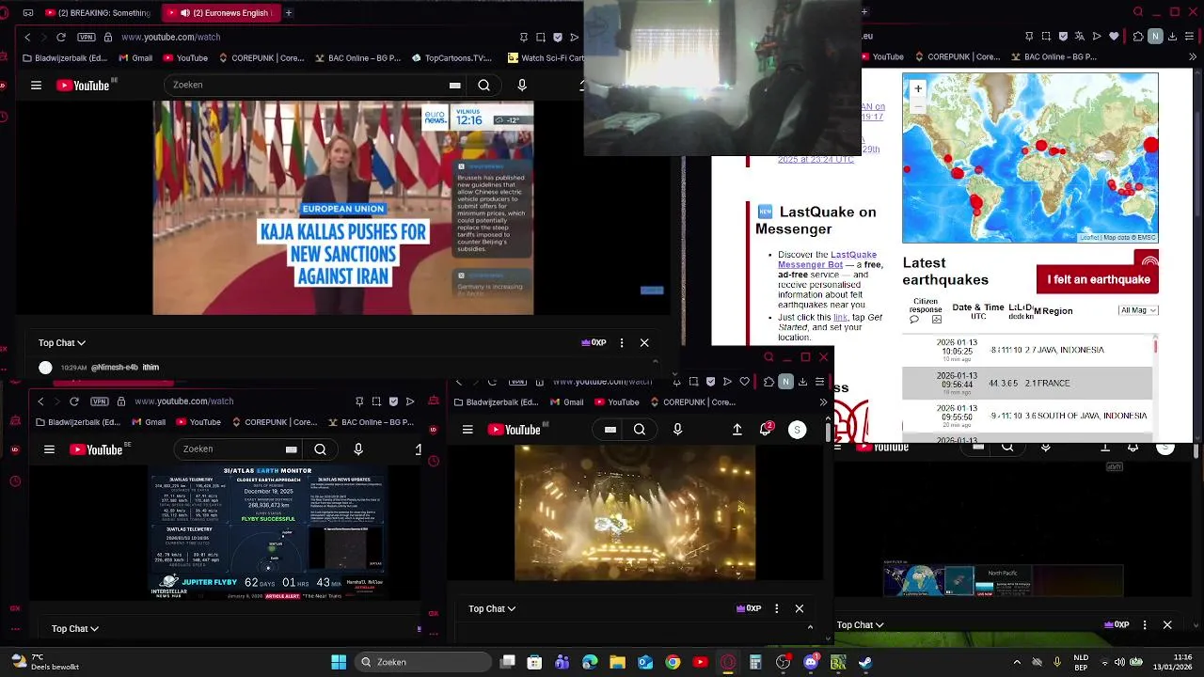This screenshot has height=677, width=1204.
Task: Click YouTube search magnifier in 3I/ATLAS window
Action: click(320, 449)
